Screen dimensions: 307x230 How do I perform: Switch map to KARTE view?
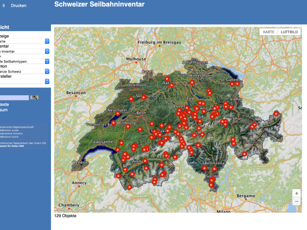click(268, 32)
